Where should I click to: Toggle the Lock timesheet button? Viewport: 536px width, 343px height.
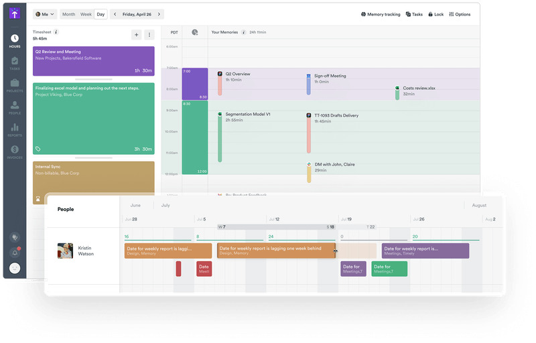(435, 14)
